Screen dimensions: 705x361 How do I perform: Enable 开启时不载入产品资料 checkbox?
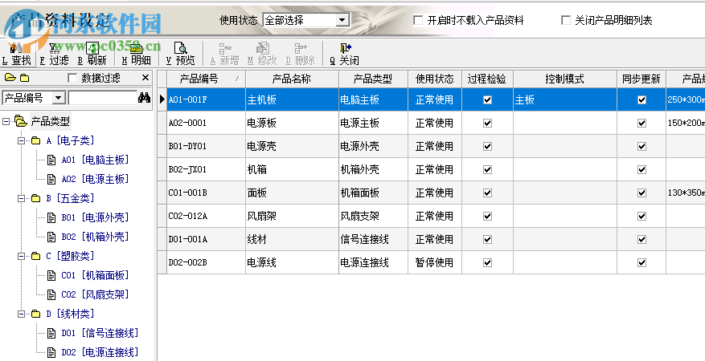tap(418, 20)
